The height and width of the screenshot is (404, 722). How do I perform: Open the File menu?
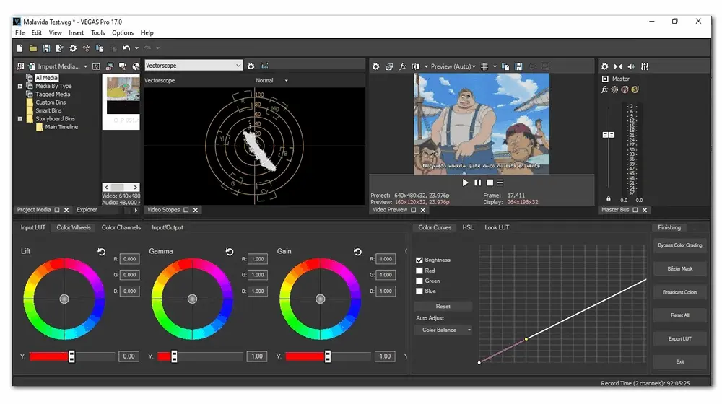pyautogui.click(x=19, y=32)
